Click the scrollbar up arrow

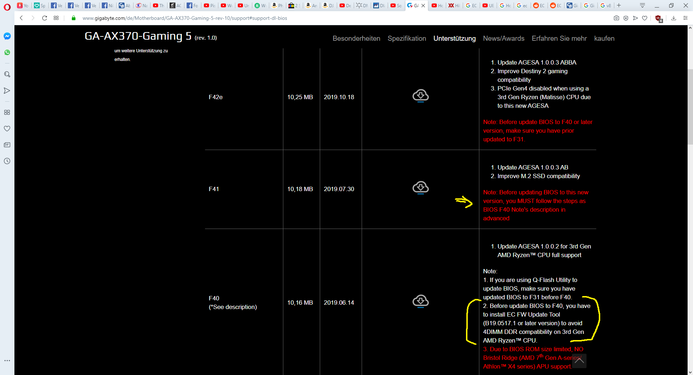(x=690, y=28)
